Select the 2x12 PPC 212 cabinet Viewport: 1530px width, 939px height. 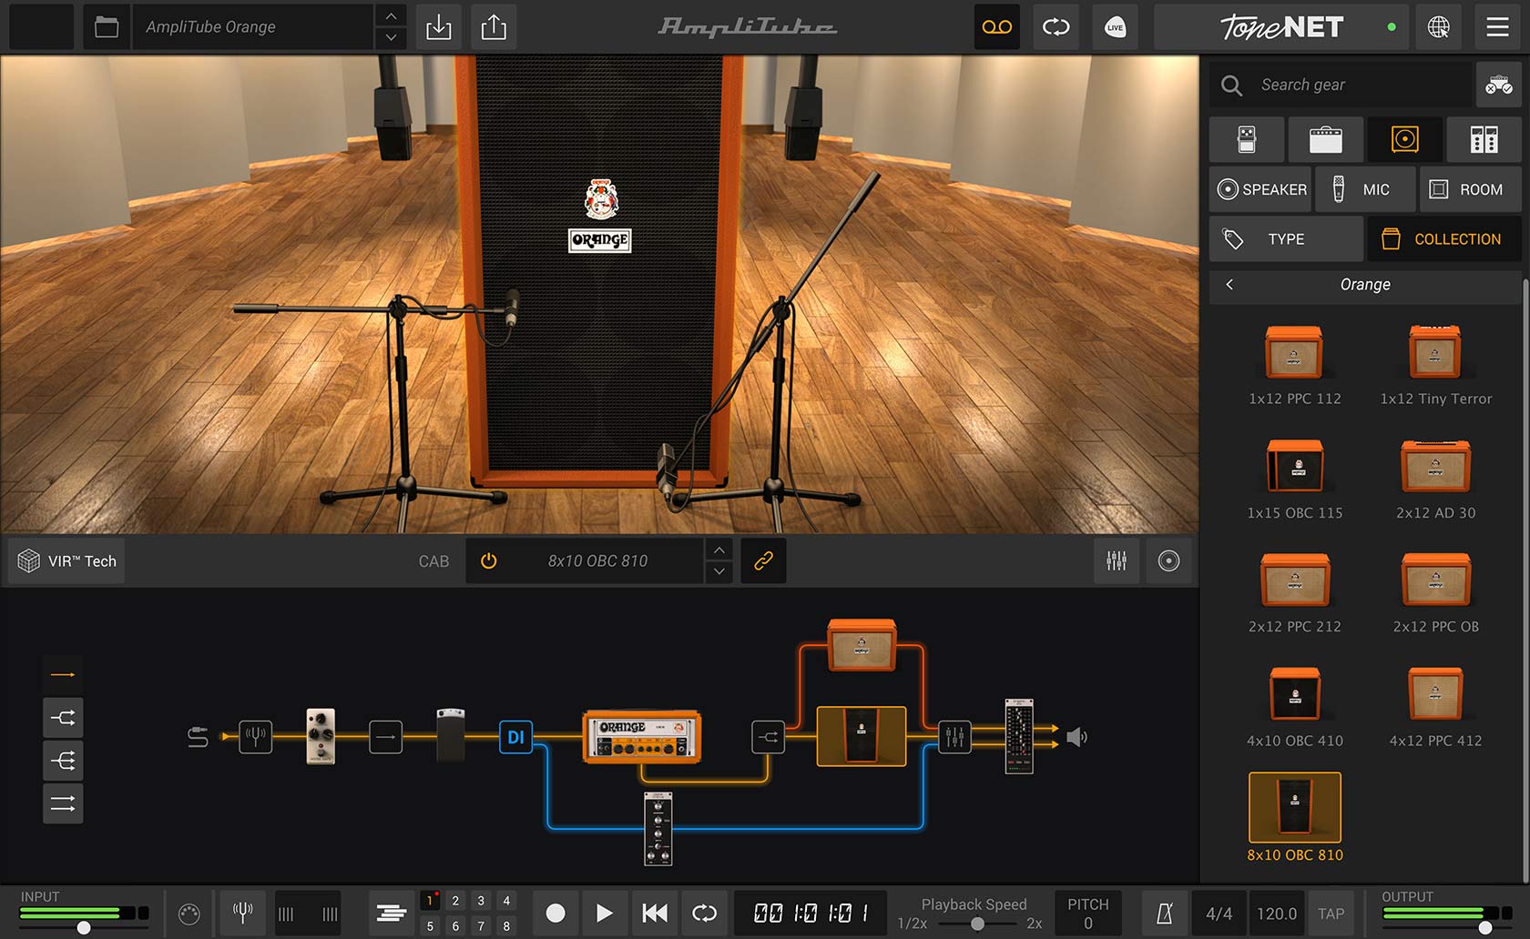[x=1294, y=592]
